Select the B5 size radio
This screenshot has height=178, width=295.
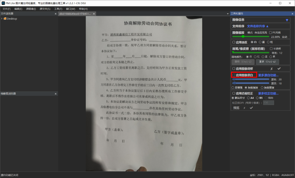coord(257,98)
